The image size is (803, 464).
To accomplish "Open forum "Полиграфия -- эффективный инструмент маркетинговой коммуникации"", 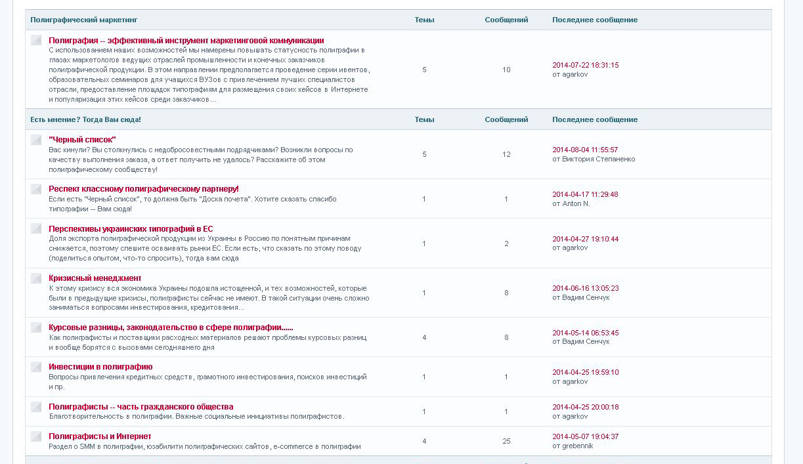I will (x=186, y=41).
